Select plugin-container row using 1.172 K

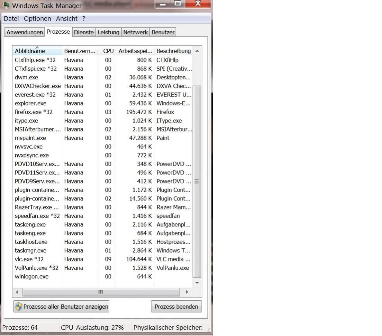pos(102,190)
